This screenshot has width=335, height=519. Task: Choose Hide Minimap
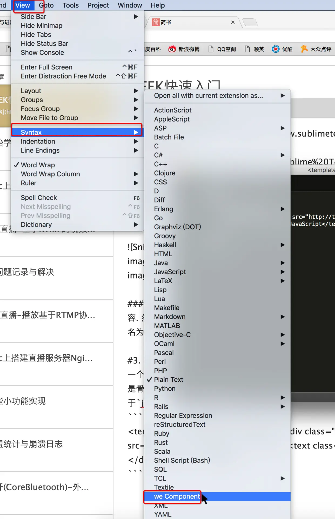coord(77,26)
